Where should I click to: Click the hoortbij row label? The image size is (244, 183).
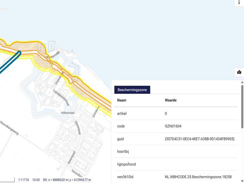[x=124, y=152]
